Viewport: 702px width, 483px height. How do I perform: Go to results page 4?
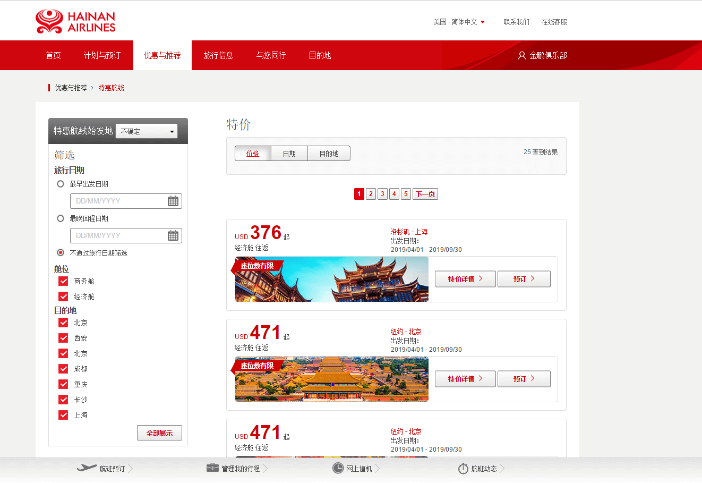pyautogui.click(x=394, y=194)
